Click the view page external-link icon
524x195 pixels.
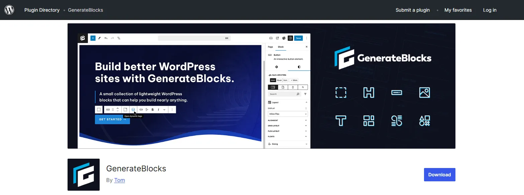[277, 38]
